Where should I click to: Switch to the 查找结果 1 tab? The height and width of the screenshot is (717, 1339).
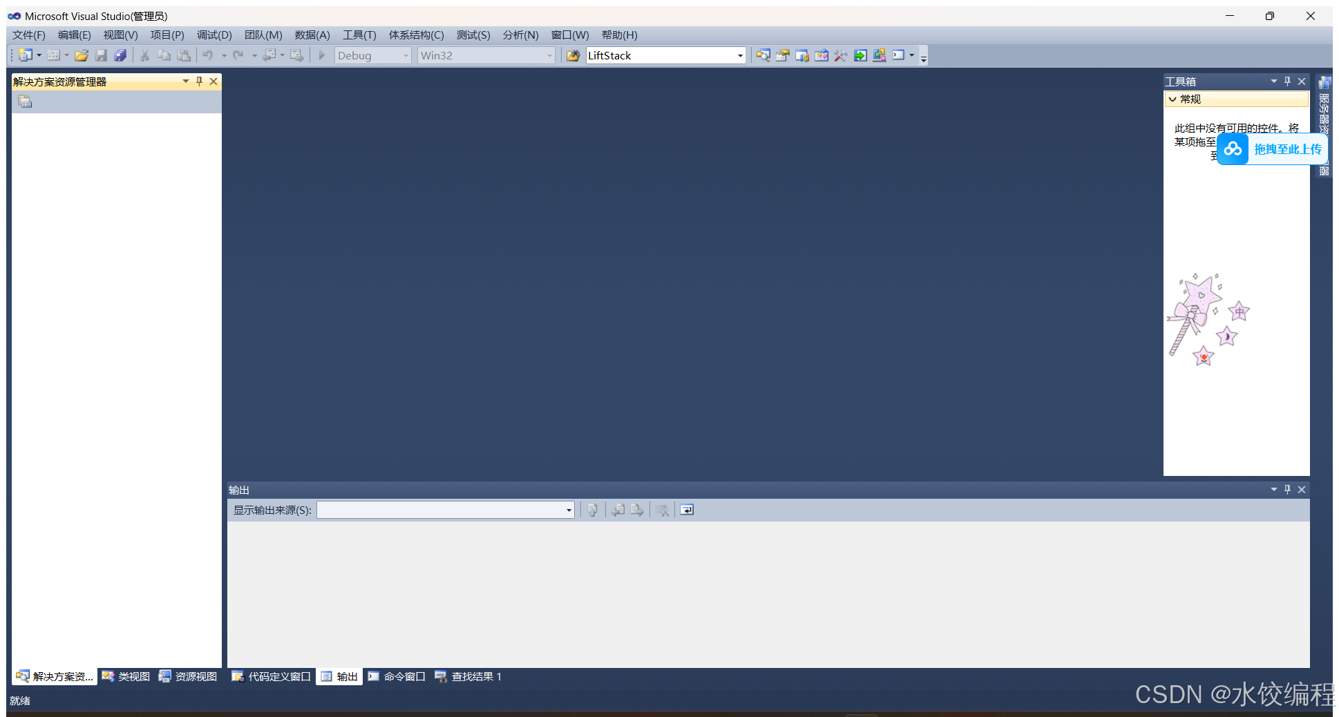coord(468,677)
